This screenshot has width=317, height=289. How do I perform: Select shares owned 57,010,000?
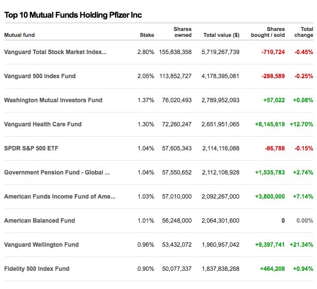coord(177,197)
